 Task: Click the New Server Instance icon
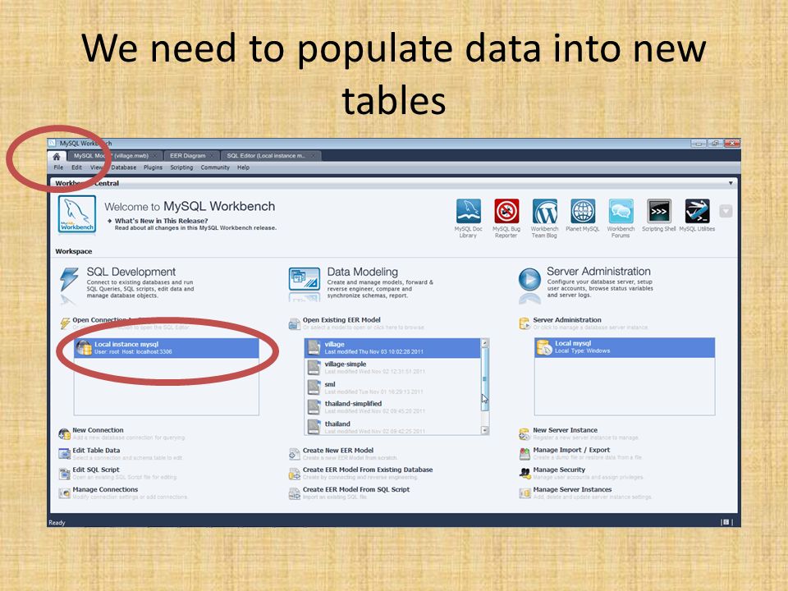(x=525, y=433)
